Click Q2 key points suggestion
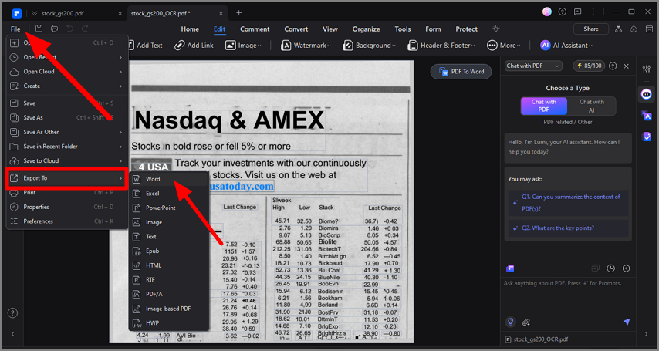Image resolution: width=659 pixels, height=351 pixels. [x=568, y=228]
